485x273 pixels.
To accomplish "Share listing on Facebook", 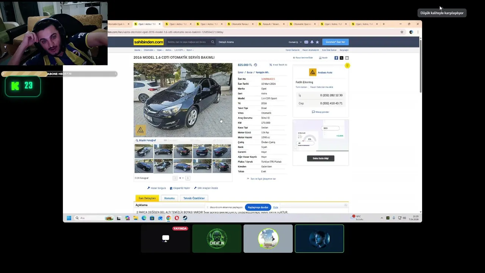I will tap(336, 58).
